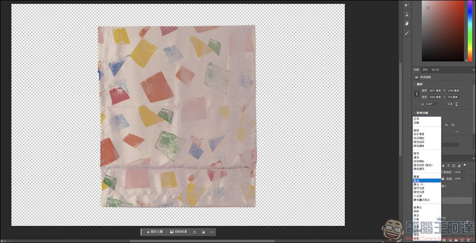476x243 pixels.
Task: Choose 柔光 (Soft Light) highlighted blend mode
Action: 426,181
